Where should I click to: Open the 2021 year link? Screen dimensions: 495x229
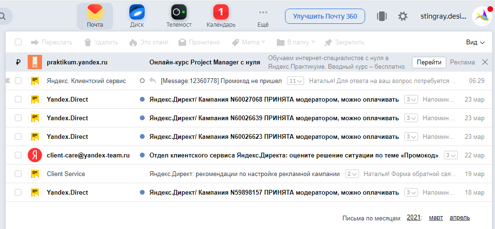click(x=413, y=218)
